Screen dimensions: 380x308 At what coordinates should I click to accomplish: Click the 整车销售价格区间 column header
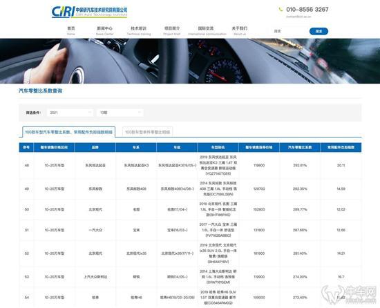click(x=54, y=147)
